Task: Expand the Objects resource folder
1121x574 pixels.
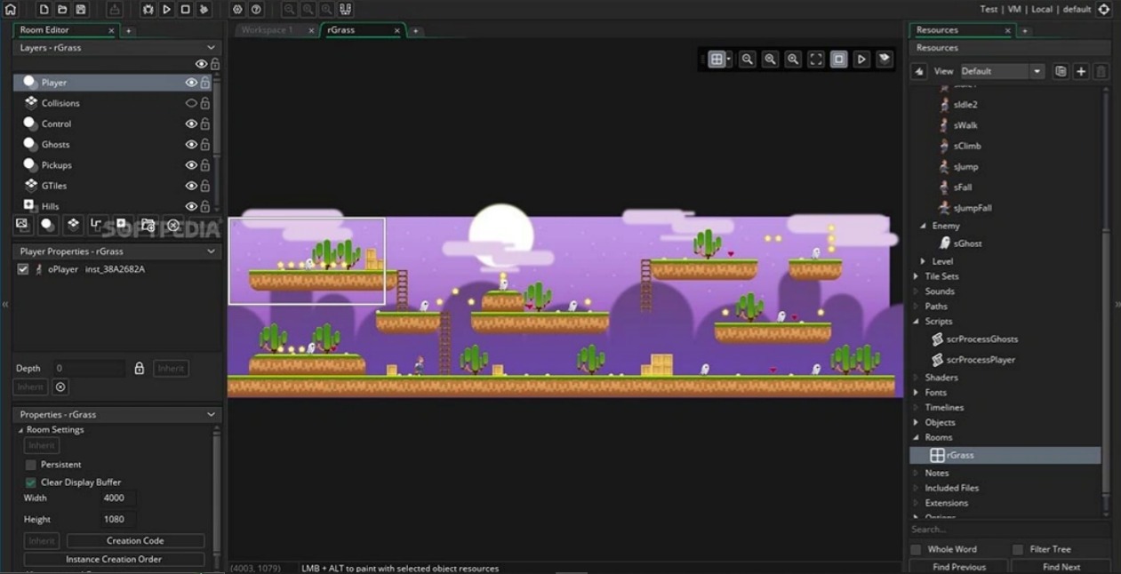Action: (x=916, y=423)
